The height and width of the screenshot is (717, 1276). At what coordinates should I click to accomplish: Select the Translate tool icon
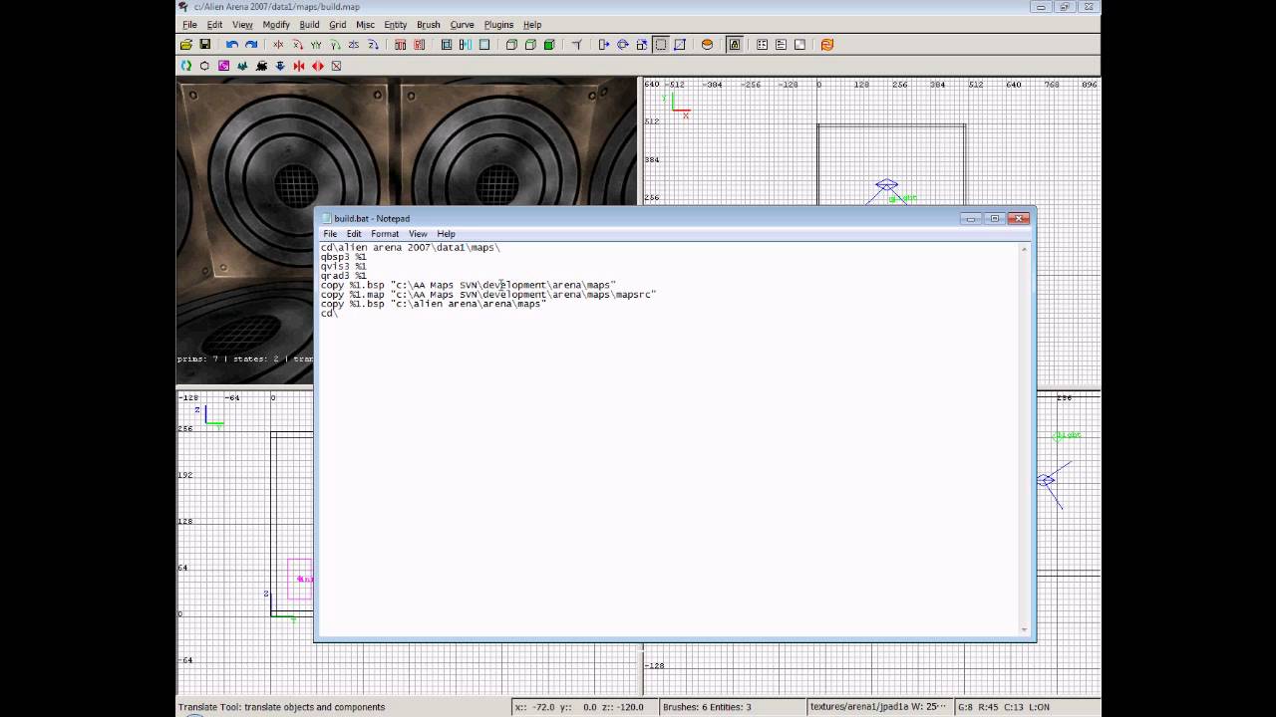click(x=603, y=44)
